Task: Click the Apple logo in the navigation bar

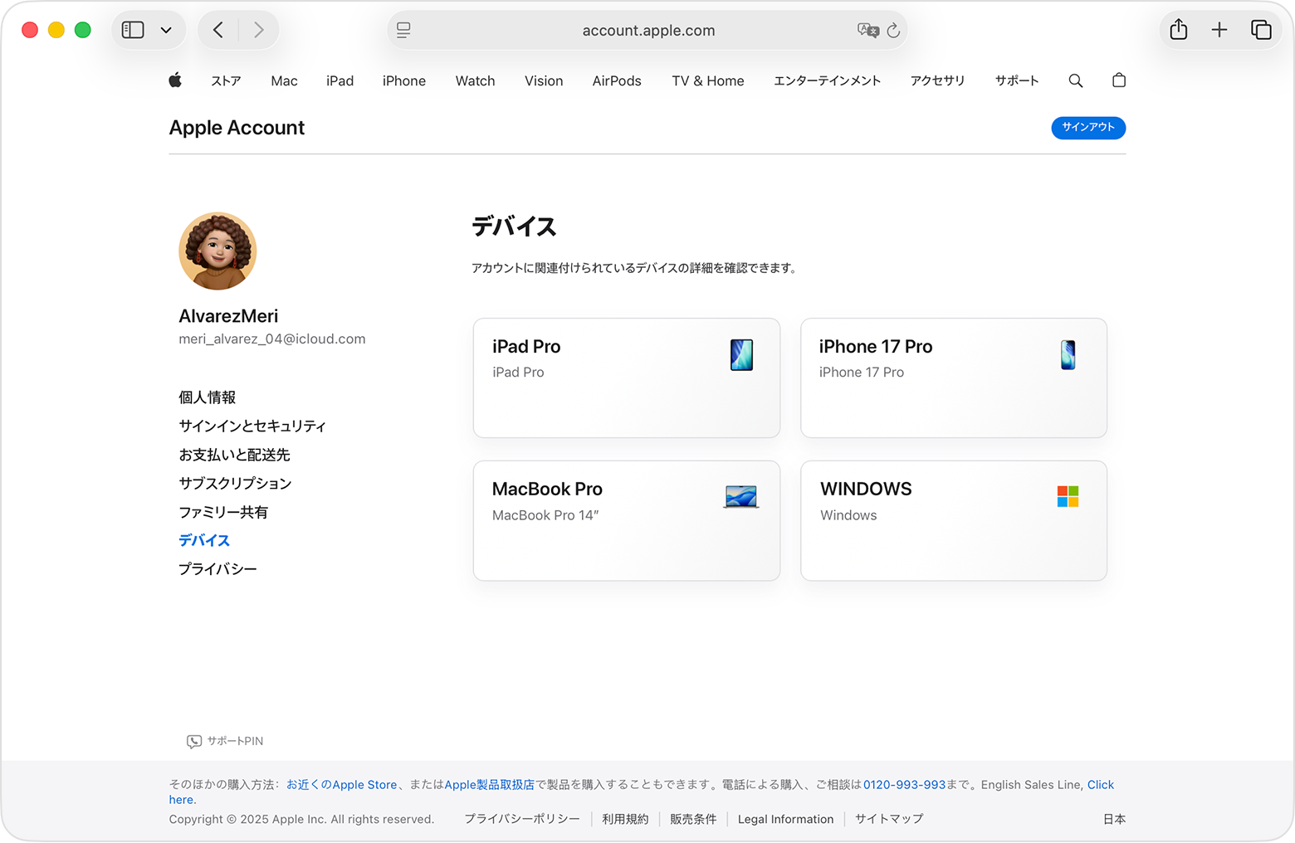Action: coord(175,80)
